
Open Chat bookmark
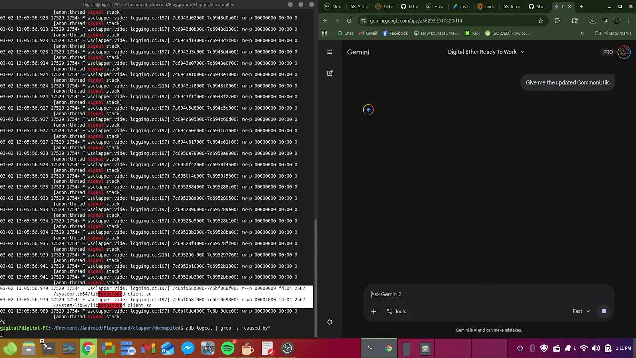(x=345, y=33)
